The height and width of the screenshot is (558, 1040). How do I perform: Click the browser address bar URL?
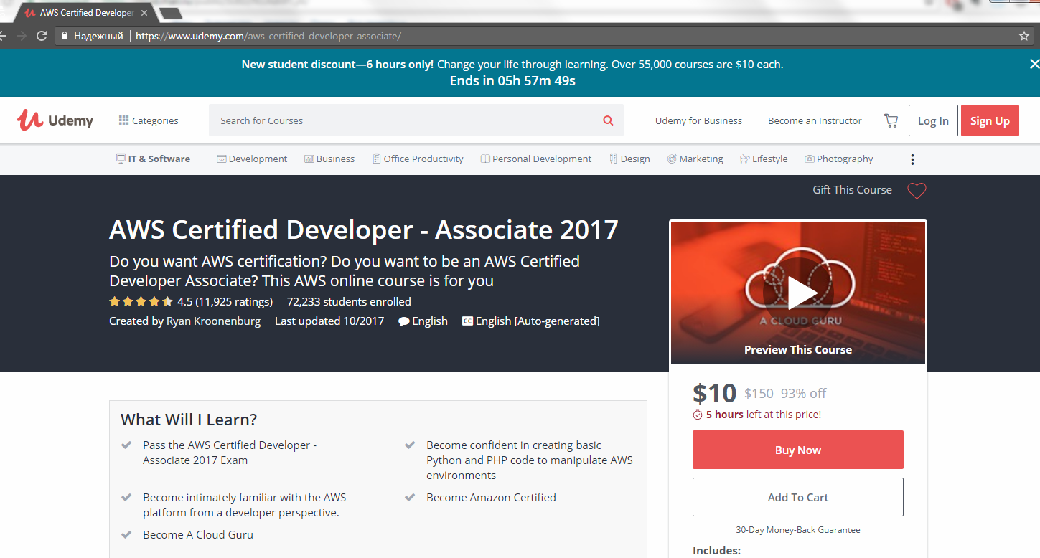pos(268,36)
